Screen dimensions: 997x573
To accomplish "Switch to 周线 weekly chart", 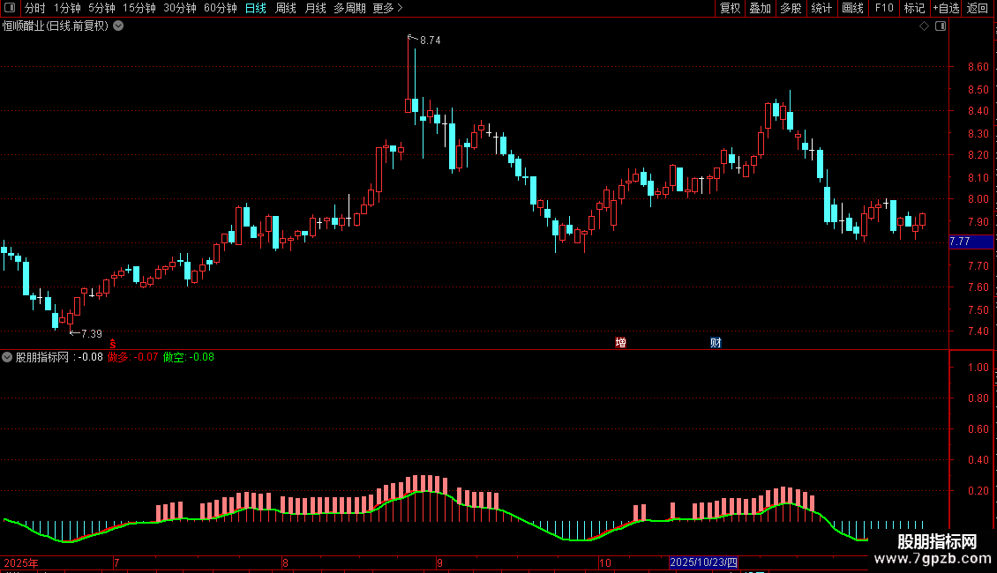I will click(x=286, y=8).
